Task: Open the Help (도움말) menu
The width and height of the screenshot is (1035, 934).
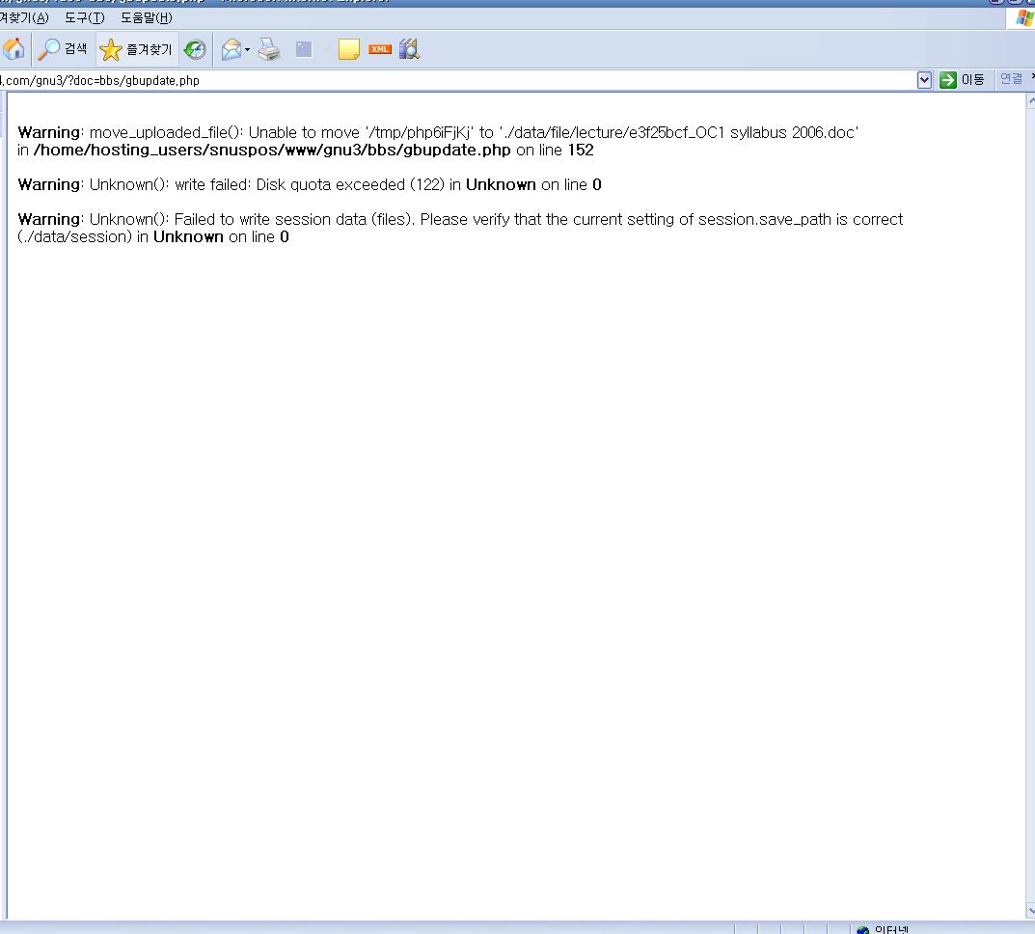Action: [147, 17]
